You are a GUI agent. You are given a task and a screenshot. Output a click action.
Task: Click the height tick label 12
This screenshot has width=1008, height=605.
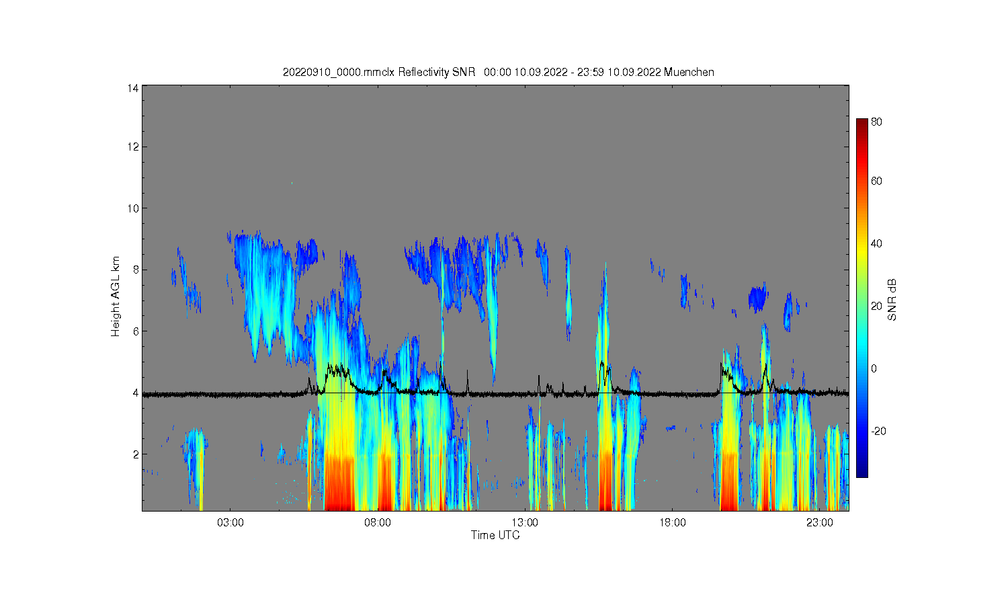click(x=133, y=147)
